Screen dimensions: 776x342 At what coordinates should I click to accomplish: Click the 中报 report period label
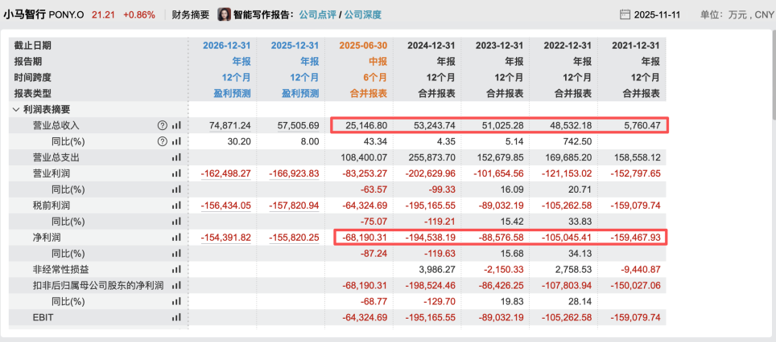(x=379, y=62)
